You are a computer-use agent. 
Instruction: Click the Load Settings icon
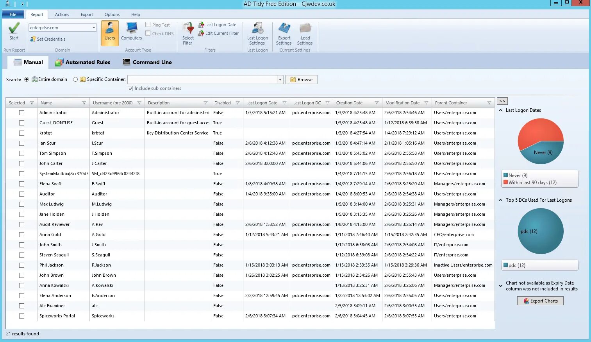tap(305, 29)
